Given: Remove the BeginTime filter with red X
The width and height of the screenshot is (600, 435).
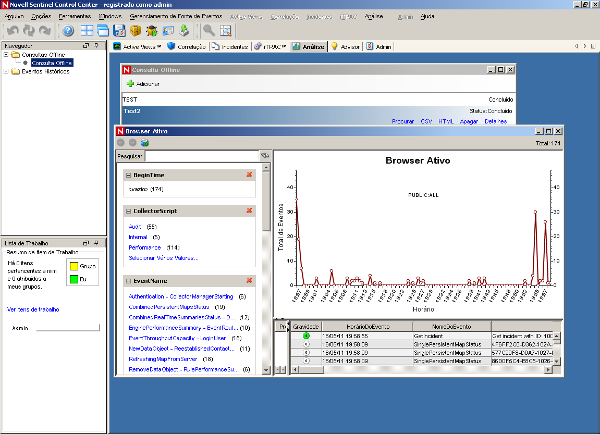Looking at the screenshot, I should [249, 175].
